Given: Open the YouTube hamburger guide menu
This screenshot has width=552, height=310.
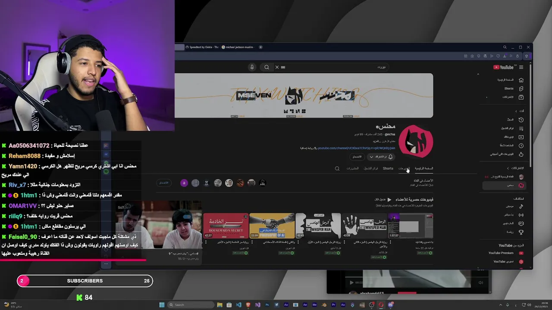Looking at the screenshot, I should [521, 67].
